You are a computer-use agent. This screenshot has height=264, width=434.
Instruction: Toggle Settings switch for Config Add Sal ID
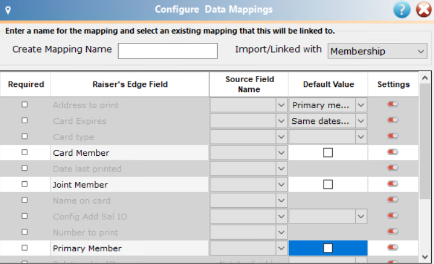(x=393, y=215)
